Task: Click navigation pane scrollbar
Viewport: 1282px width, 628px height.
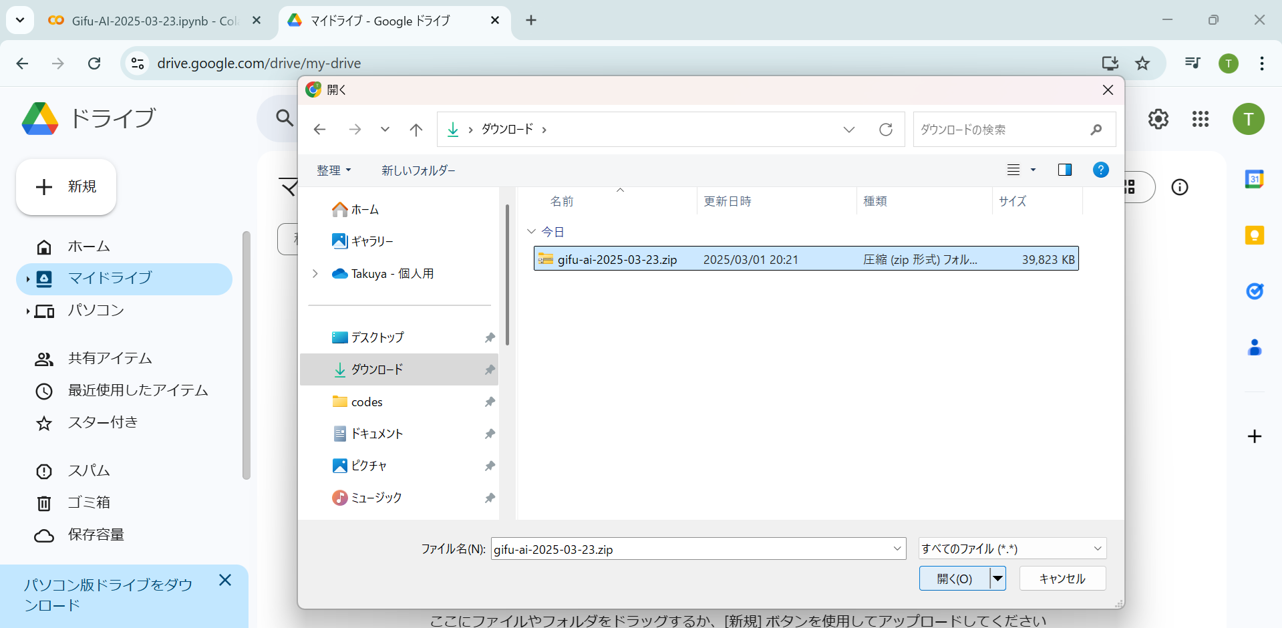Action: click(x=508, y=275)
